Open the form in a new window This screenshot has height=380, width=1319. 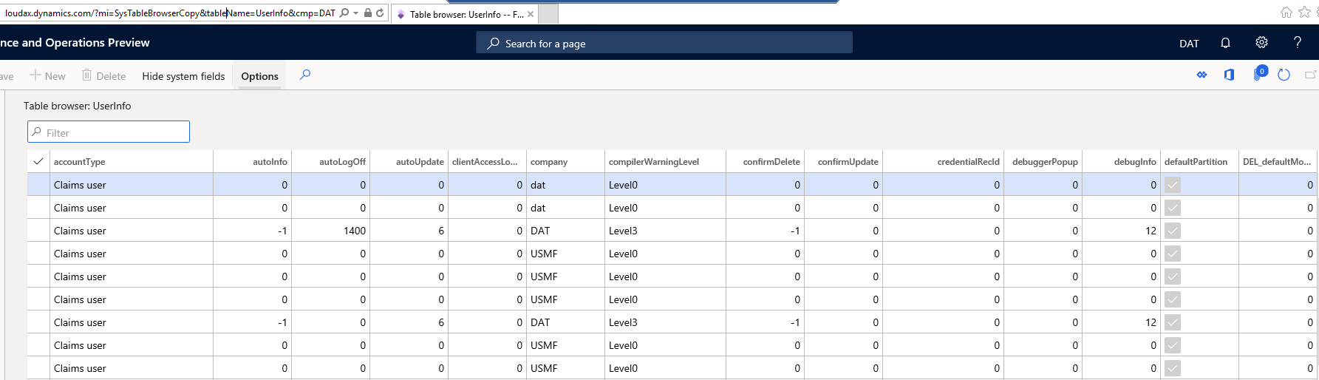1311,75
